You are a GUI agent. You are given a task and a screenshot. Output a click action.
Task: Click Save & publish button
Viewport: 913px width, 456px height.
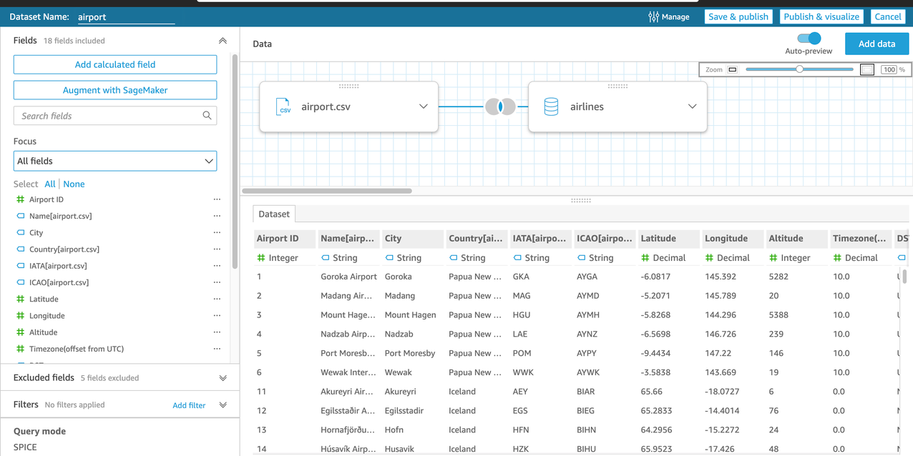click(738, 16)
